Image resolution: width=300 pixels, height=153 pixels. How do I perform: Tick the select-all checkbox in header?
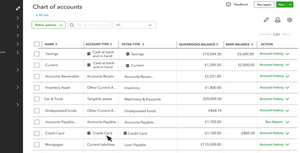(36, 44)
